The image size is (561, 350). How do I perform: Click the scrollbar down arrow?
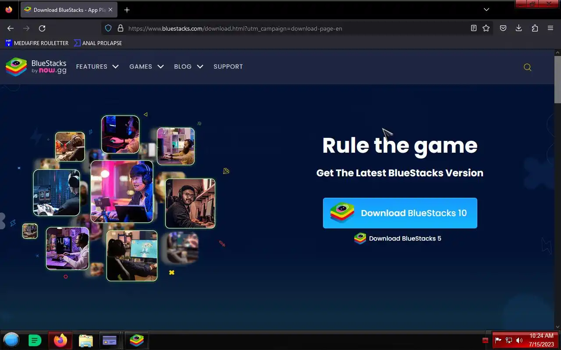click(557, 326)
